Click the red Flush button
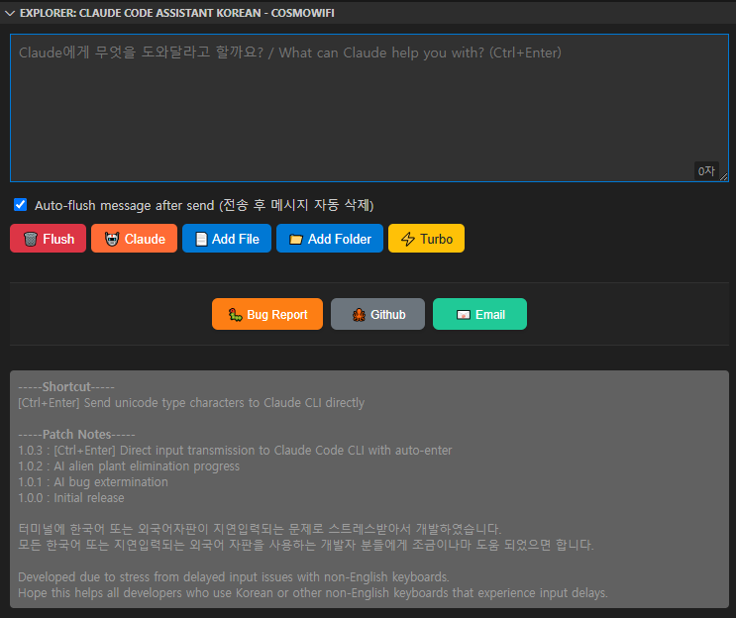This screenshot has width=736, height=618. [48, 239]
